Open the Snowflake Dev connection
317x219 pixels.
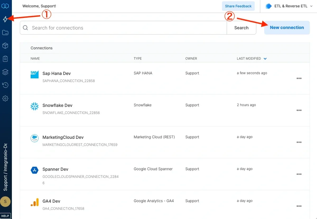(x=57, y=105)
